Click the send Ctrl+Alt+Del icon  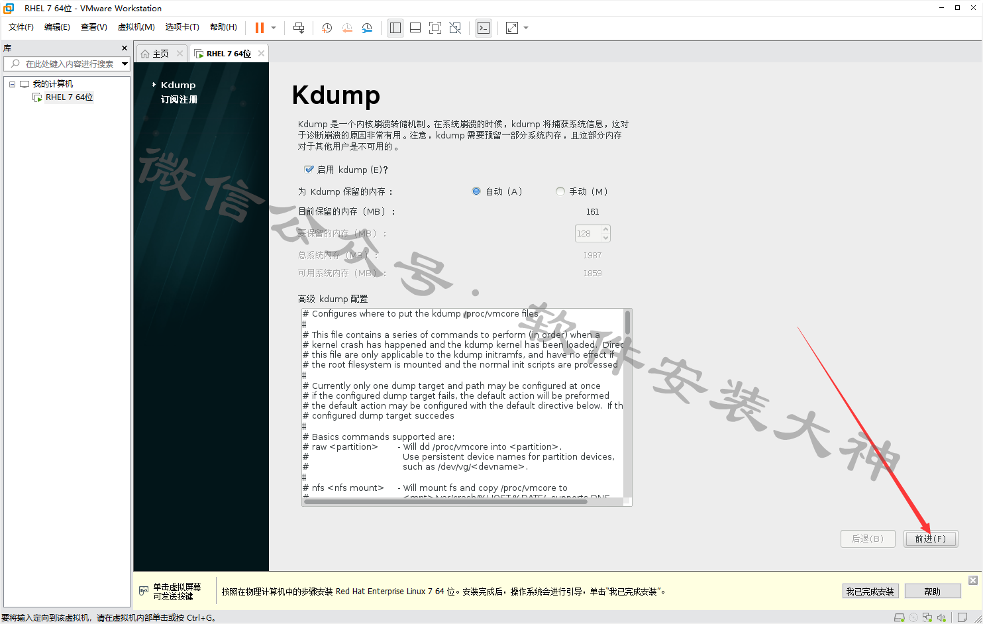pos(299,28)
